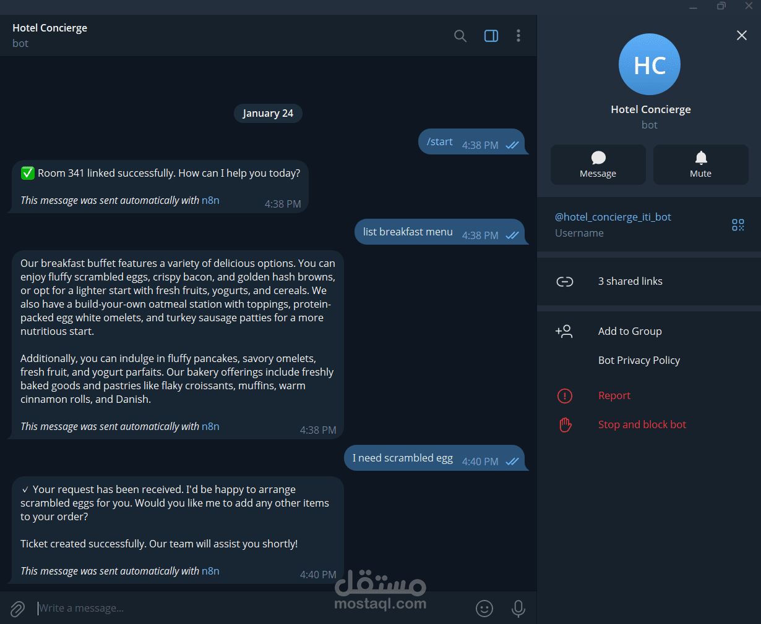Open the chat search magnifier icon

pyautogui.click(x=460, y=36)
